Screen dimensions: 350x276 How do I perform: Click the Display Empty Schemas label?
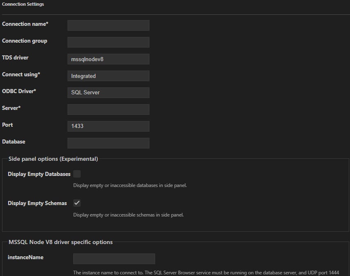click(x=37, y=203)
